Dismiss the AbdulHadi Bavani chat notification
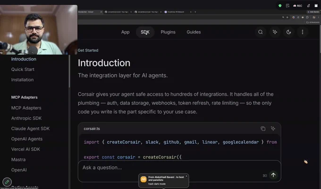 186,176
